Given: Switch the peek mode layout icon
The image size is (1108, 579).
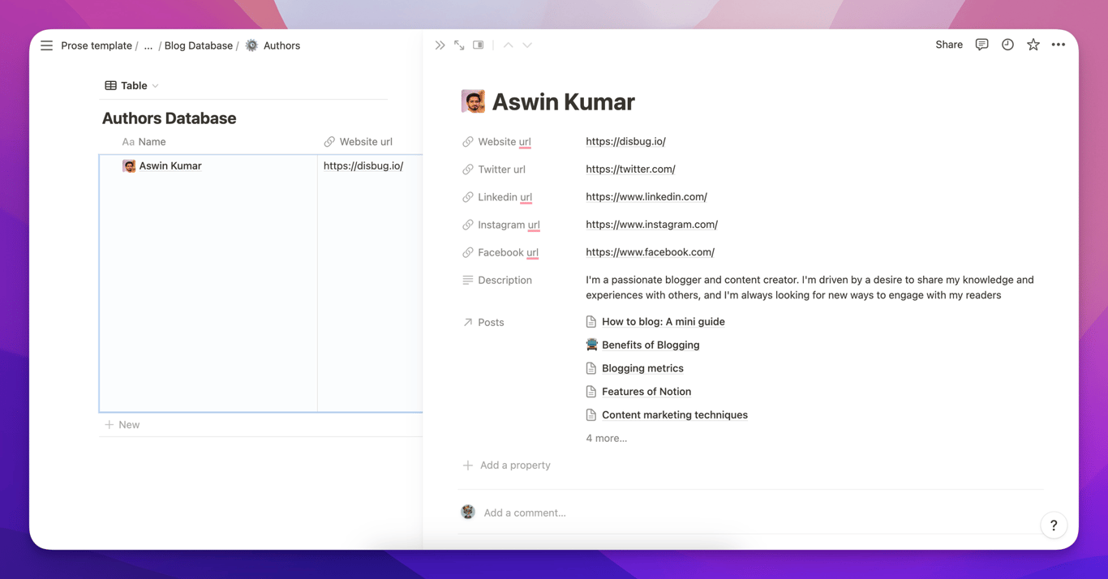Looking at the screenshot, I should (x=479, y=45).
